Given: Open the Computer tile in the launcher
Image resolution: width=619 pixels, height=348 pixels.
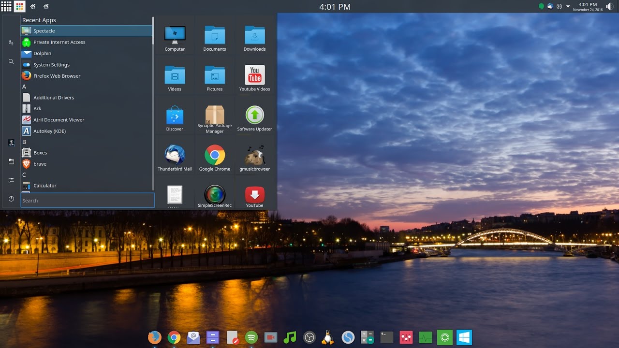Looking at the screenshot, I should tap(175, 38).
